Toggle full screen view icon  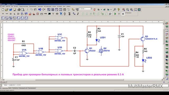139,10
